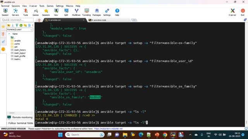Image resolution: width=248 pixels, height=139 pixels.
Task: Open the Tunneling icon
Action: 86,12
